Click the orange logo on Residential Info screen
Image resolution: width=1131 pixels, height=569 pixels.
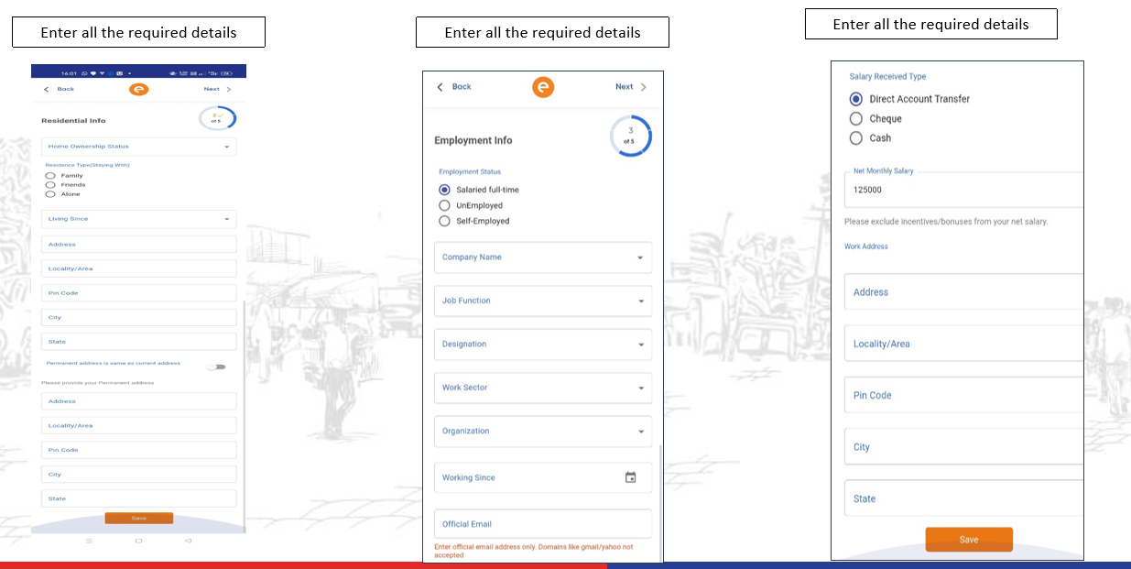[x=138, y=89]
